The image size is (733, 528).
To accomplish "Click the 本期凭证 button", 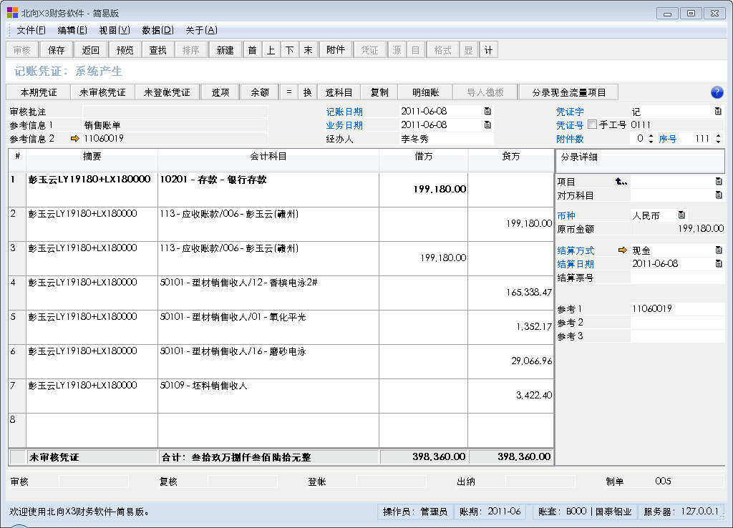I will 39,92.
